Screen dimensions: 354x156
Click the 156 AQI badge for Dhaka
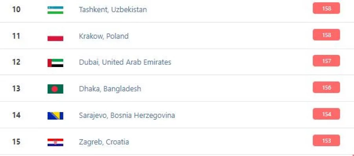coord(326,87)
